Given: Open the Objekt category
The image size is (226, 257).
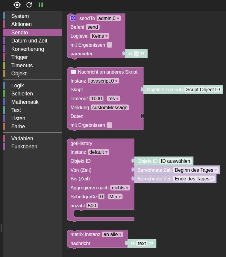Looking at the screenshot, I should (32, 73).
